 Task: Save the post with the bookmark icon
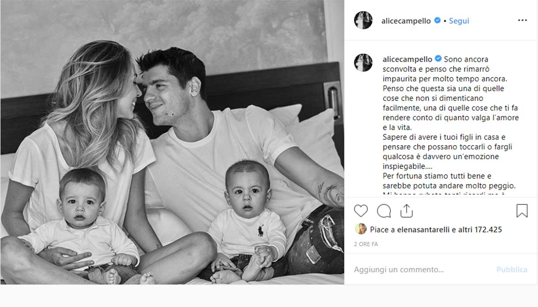click(522, 211)
